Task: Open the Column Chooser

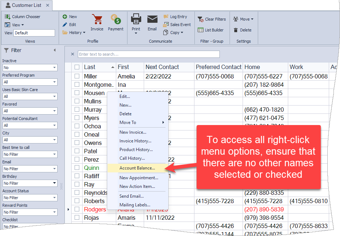Action: pos(22,17)
